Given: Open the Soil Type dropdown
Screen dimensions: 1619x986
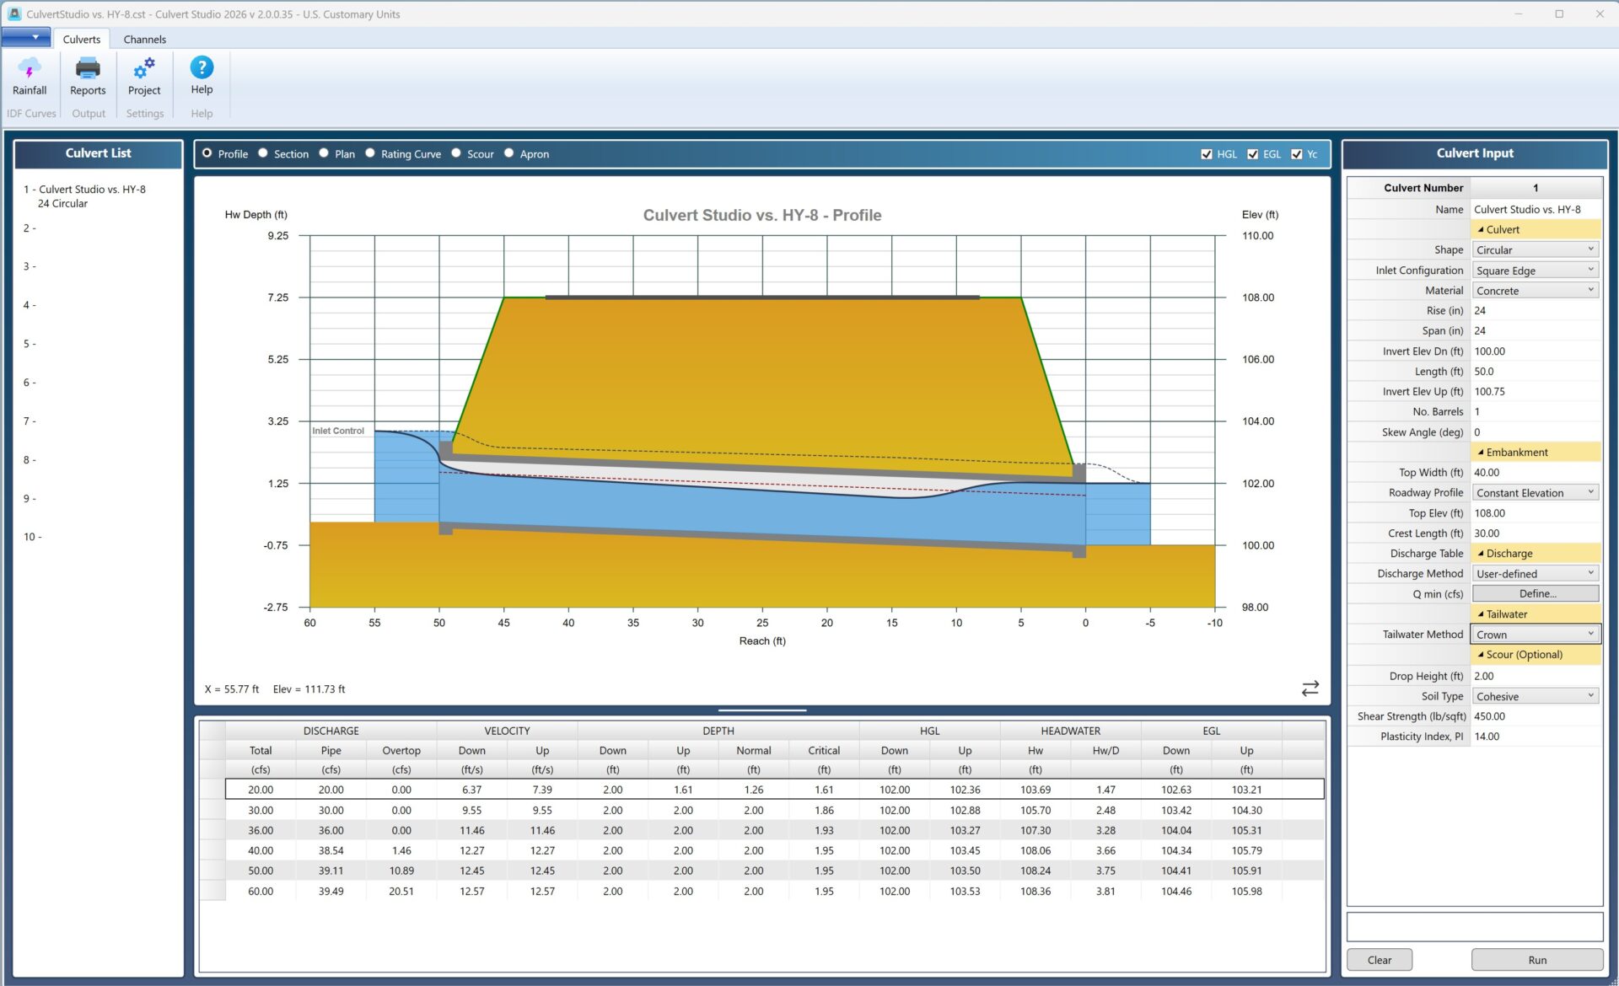Looking at the screenshot, I should pos(1536,696).
